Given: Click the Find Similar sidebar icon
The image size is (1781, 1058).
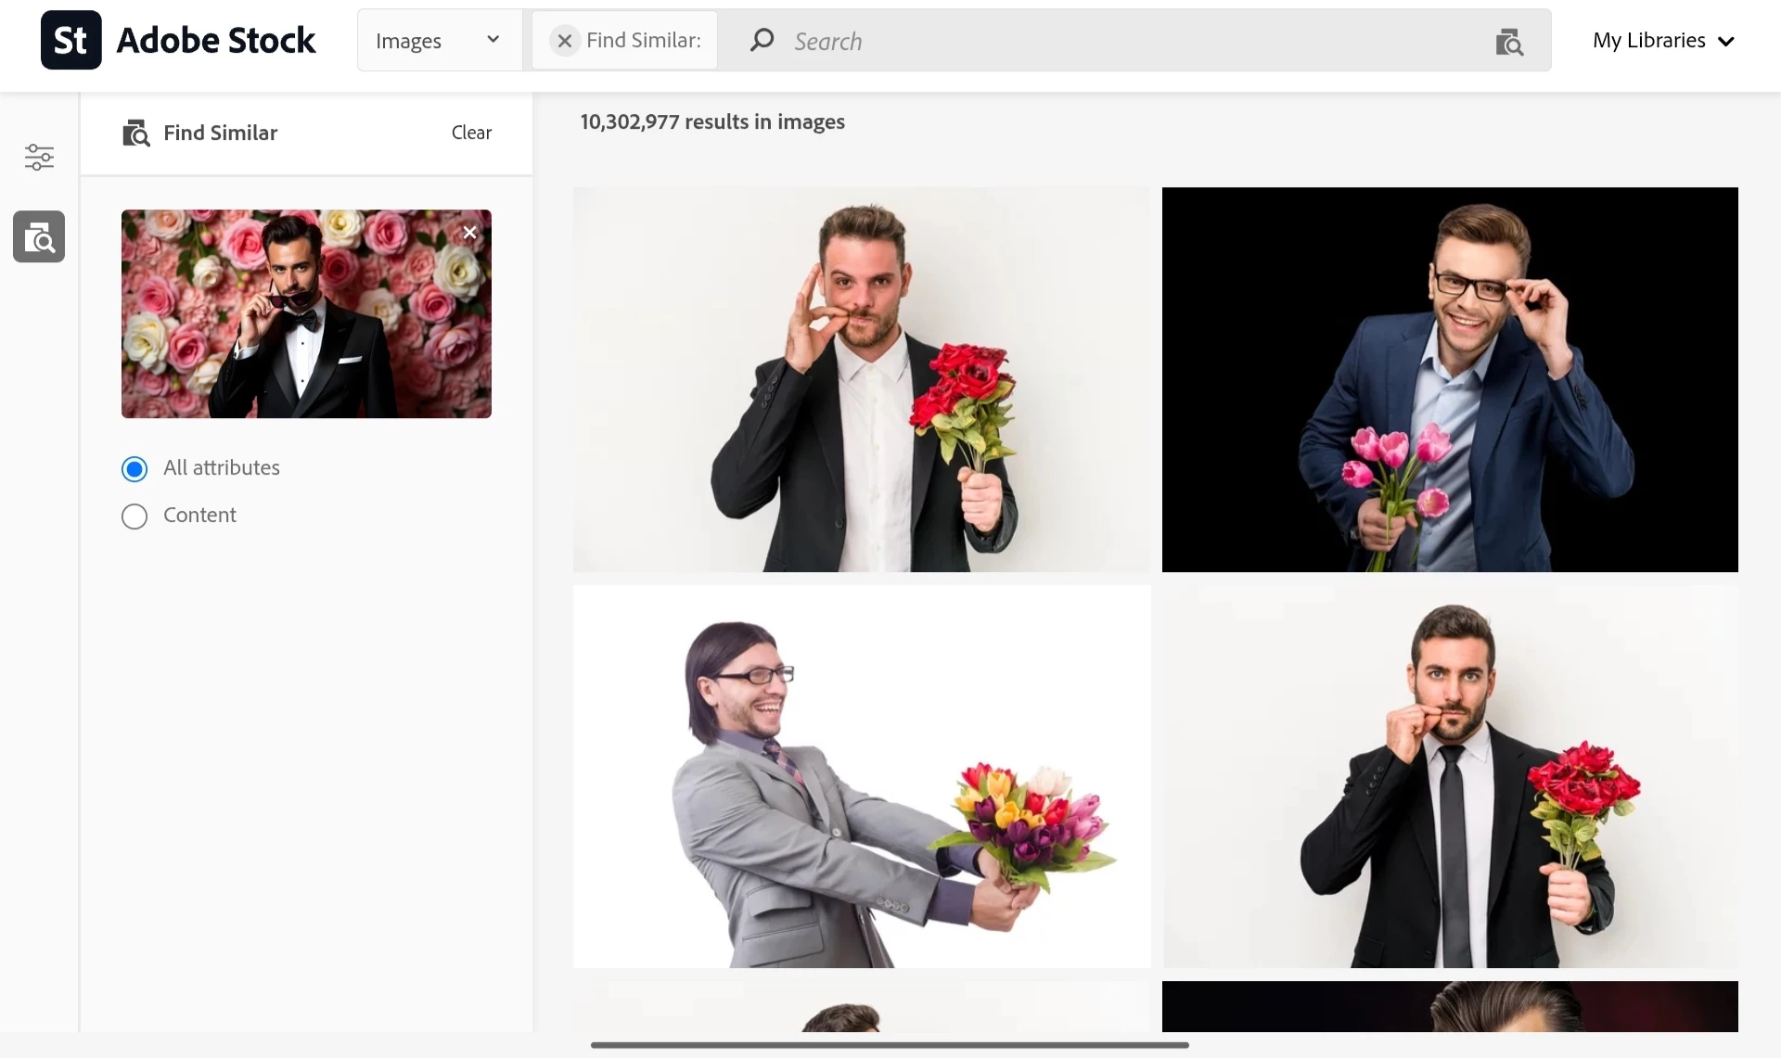Looking at the screenshot, I should pyautogui.click(x=39, y=237).
